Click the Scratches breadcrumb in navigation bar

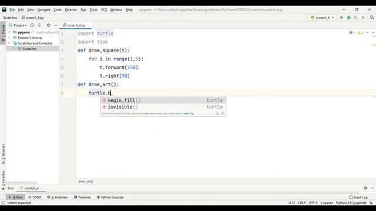[10, 18]
